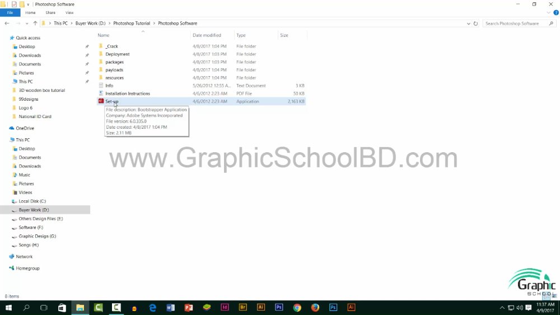
Task: Select the resources folder
Action: (x=114, y=78)
